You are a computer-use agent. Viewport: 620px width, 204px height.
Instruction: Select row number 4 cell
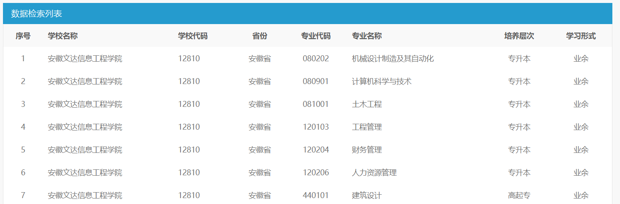(x=23, y=127)
